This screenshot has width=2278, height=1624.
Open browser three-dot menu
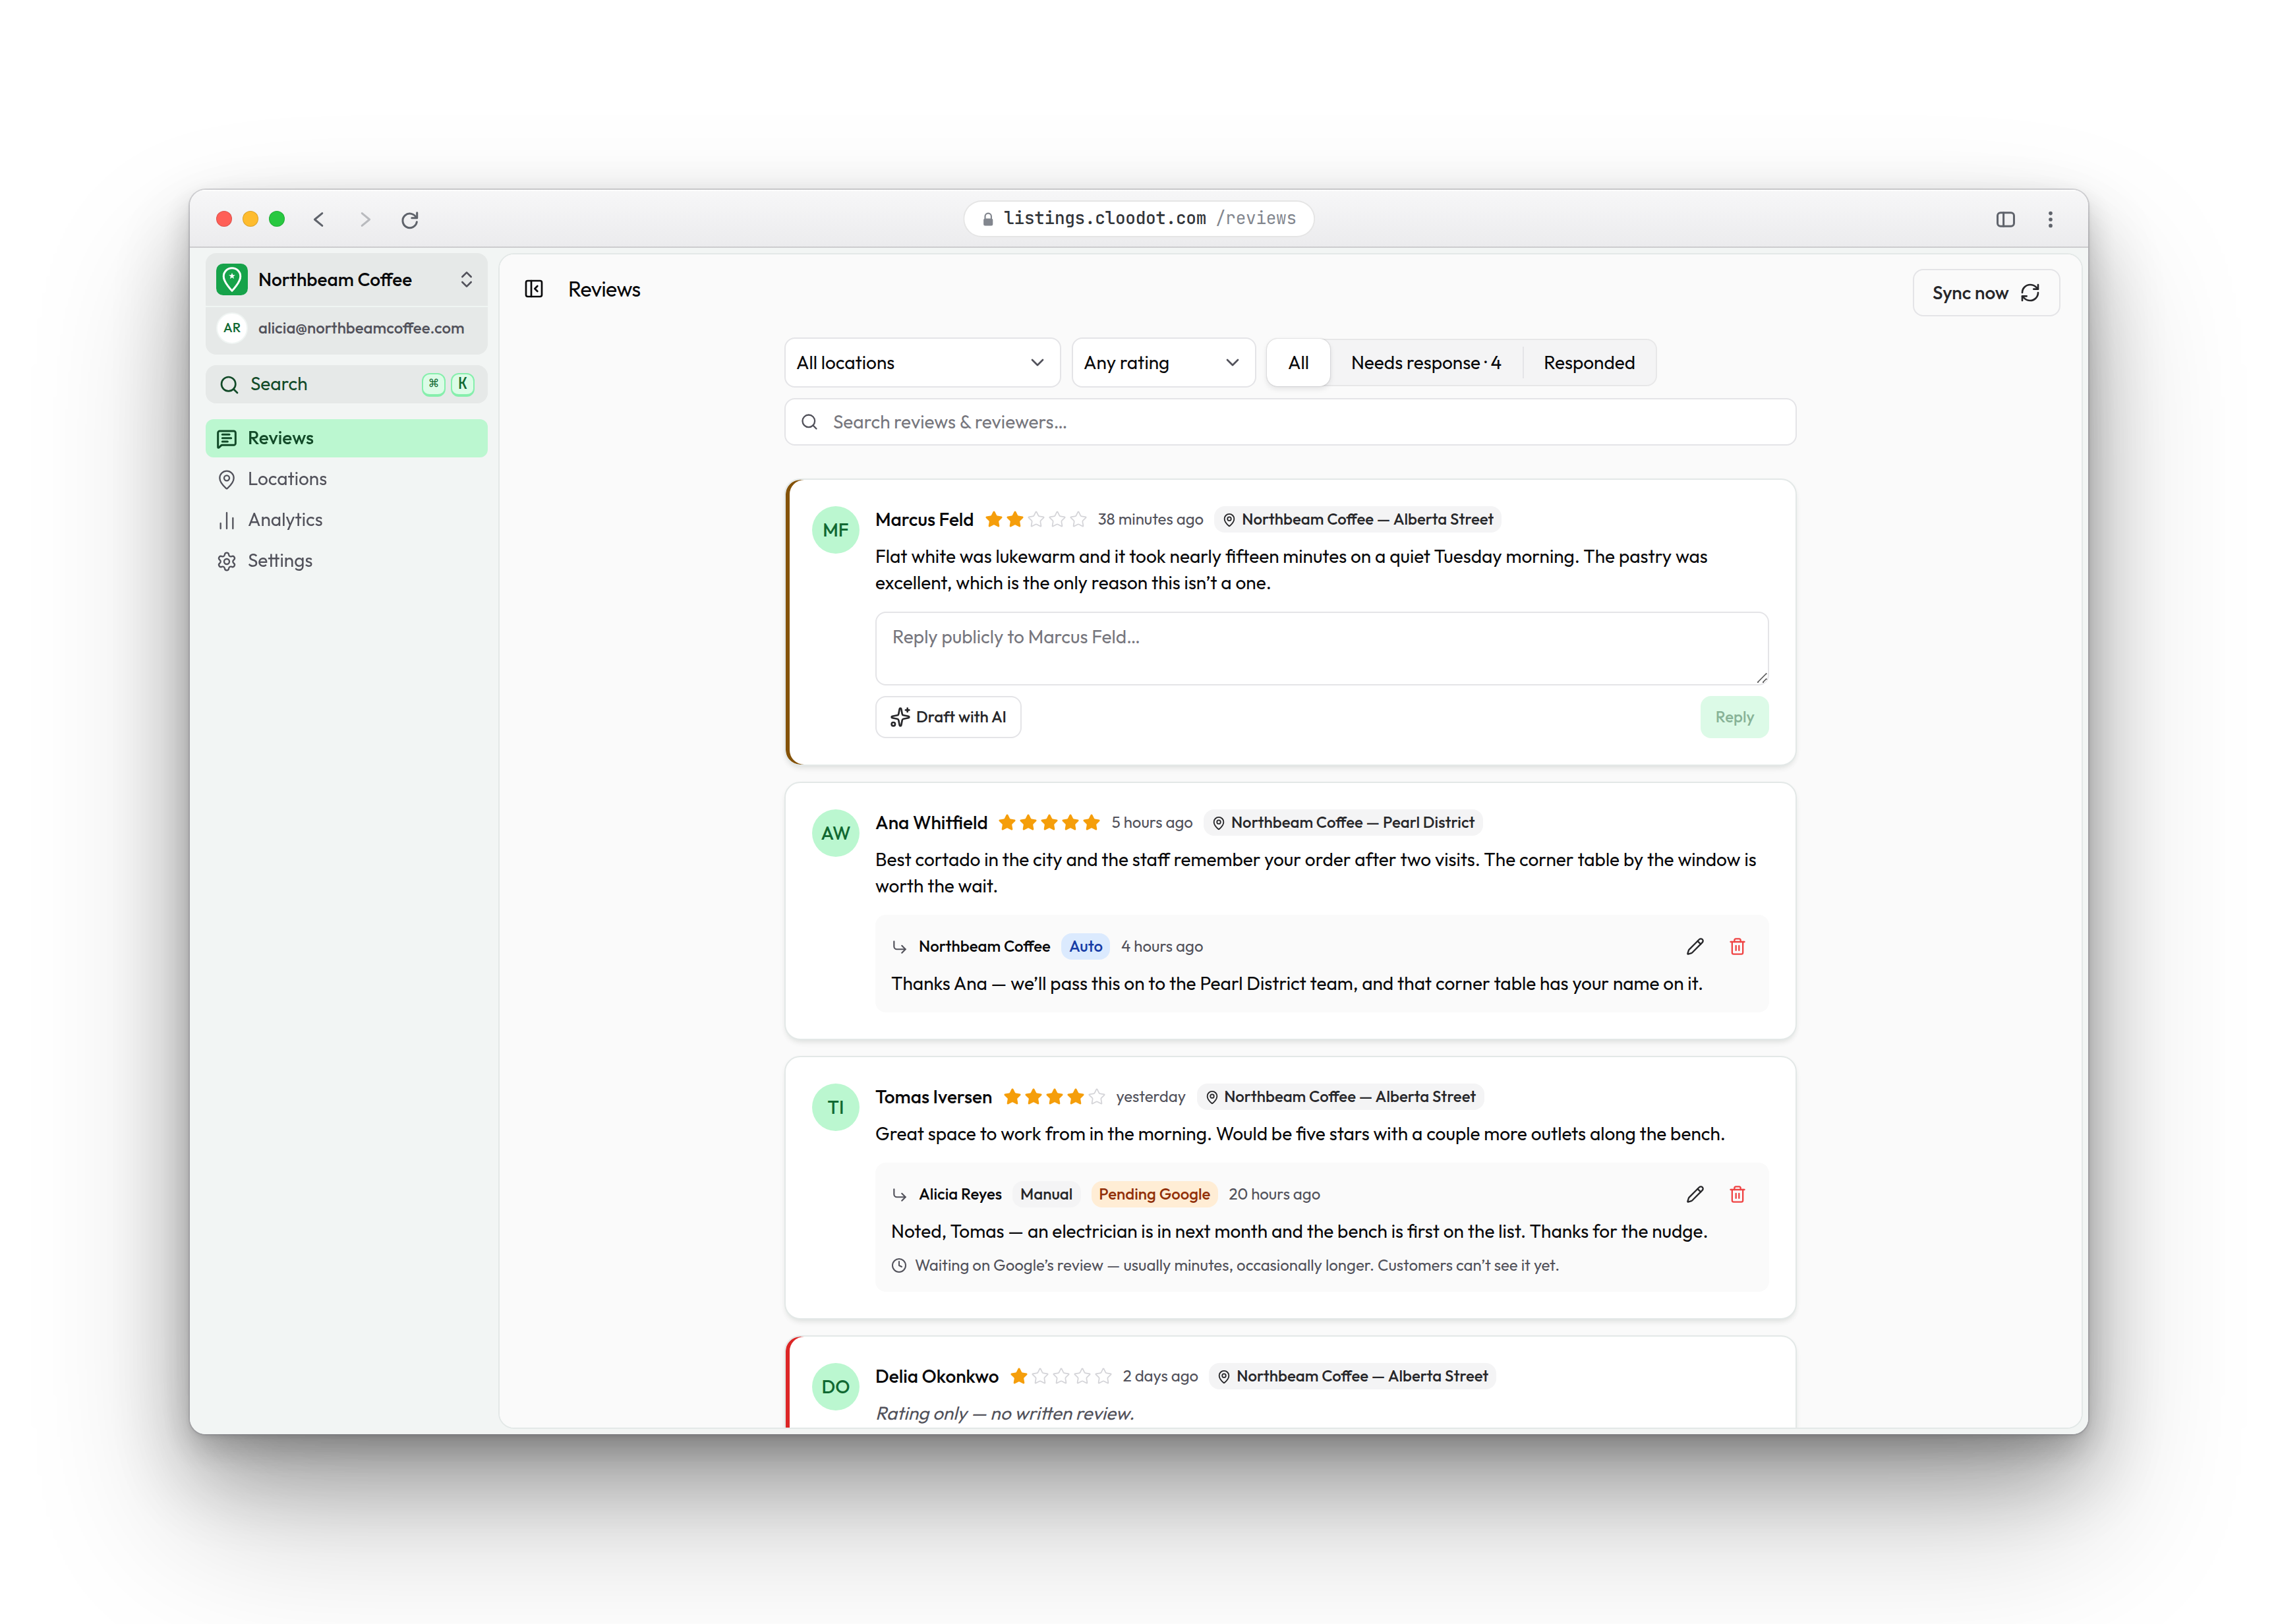[x=2050, y=219]
